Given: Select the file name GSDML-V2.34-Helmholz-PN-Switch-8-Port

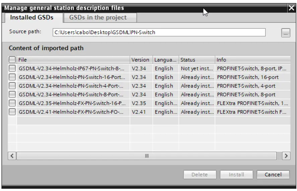Looking at the screenshot, I should pyautogui.click(x=71, y=94).
